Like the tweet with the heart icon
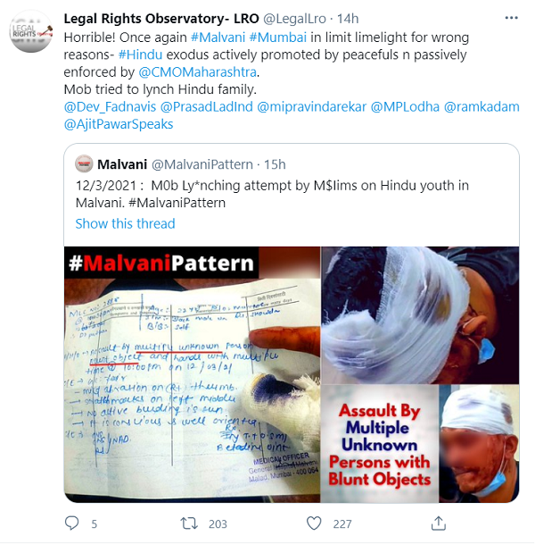Viewport: 535px width, 544px height. pyautogui.click(x=314, y=523)
